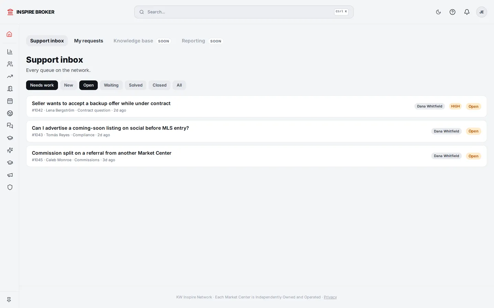
Task: Toggle the Needs work filter
Action: (x=42, y=85)
